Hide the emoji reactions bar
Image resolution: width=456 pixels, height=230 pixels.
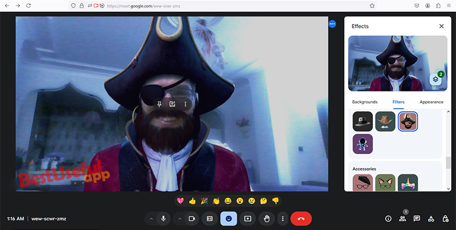click(229, 219)
